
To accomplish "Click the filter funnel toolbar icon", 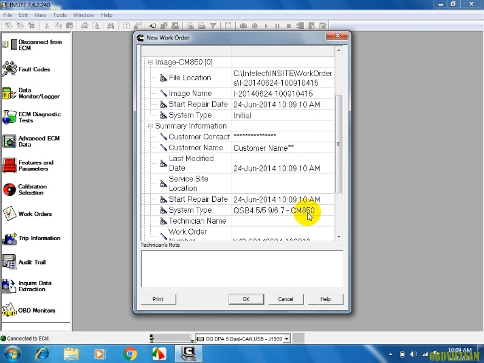I will coord(213,26).
